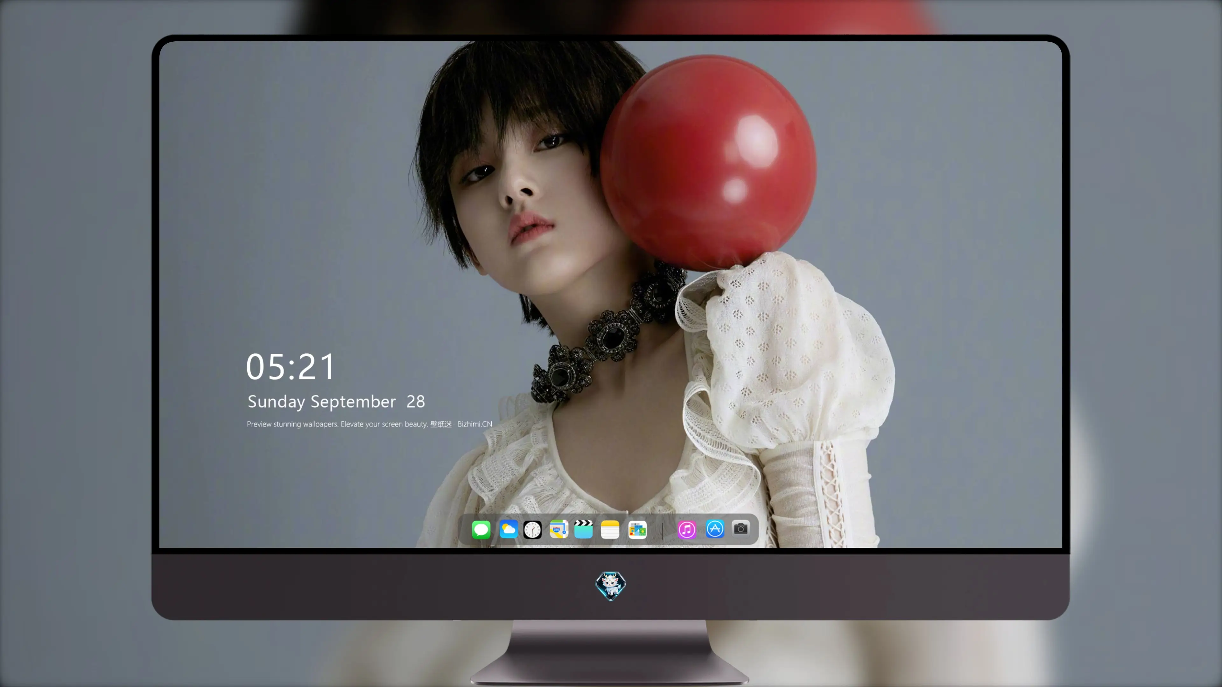Click the 05:21 clock display

(x=290, y=367)
